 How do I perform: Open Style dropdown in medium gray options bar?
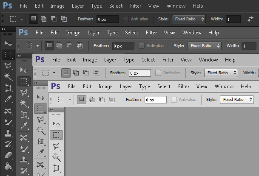tap(221, 73)
